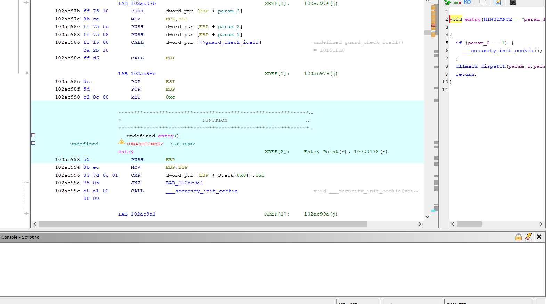The height and width of the screenshot is (304, 546).
Task: Click the 'undefined entry()' function signature
Action: coord(153,136)
